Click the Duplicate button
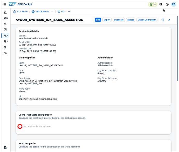The width and height of the screenshot is (179, 152). pyautogui.click(x=119, y=20)
